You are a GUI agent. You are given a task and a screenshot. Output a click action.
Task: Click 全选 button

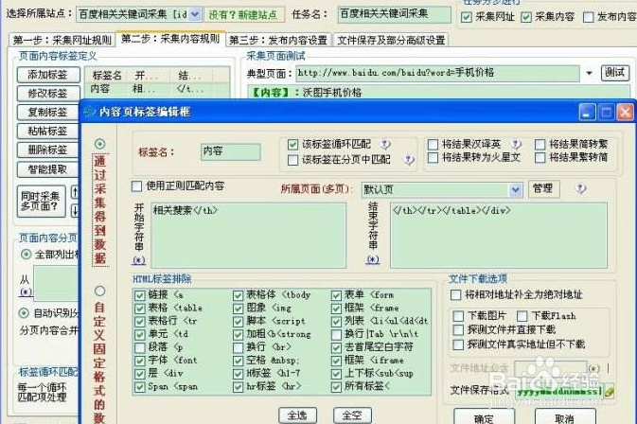point(297,415)
